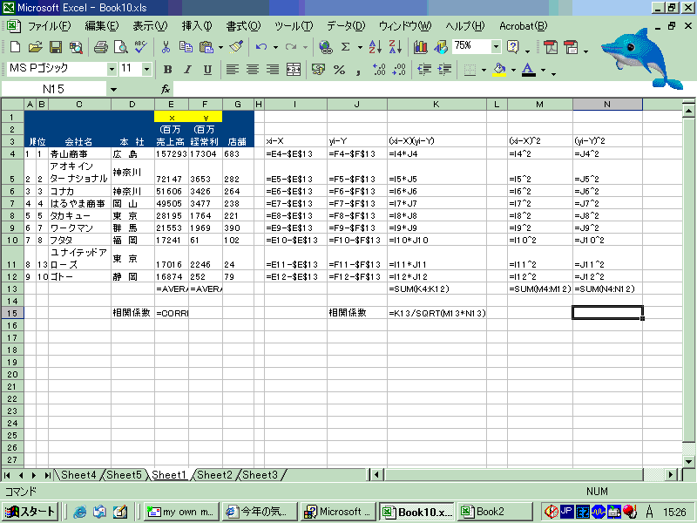The width and height of the screenshot is (697, 523).
Task: Toggle Italic formatting
Action: point(187,69)
